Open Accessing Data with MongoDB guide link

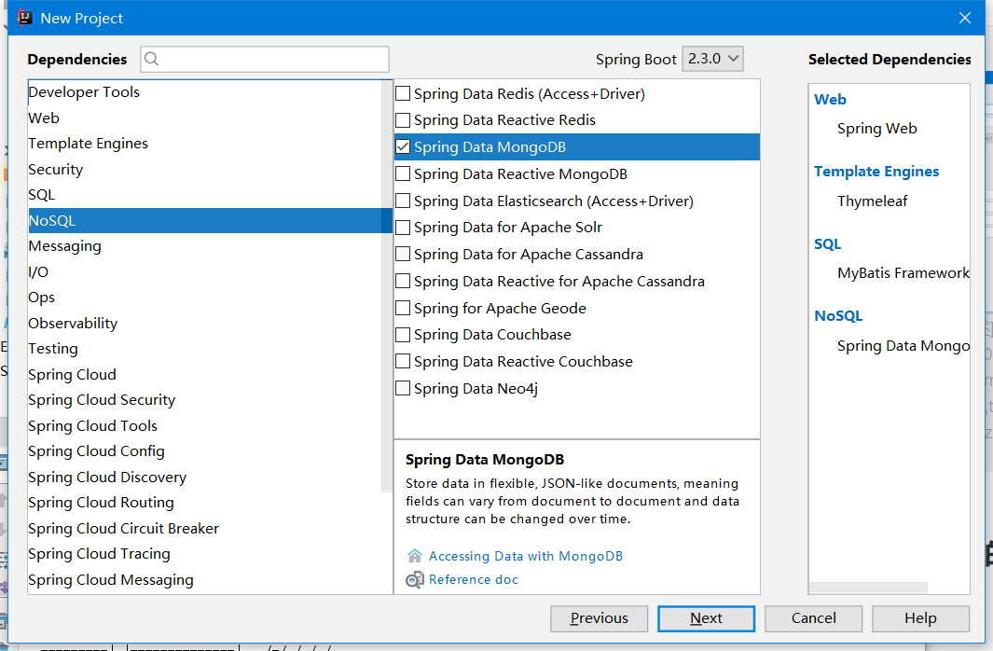point(526,556)
